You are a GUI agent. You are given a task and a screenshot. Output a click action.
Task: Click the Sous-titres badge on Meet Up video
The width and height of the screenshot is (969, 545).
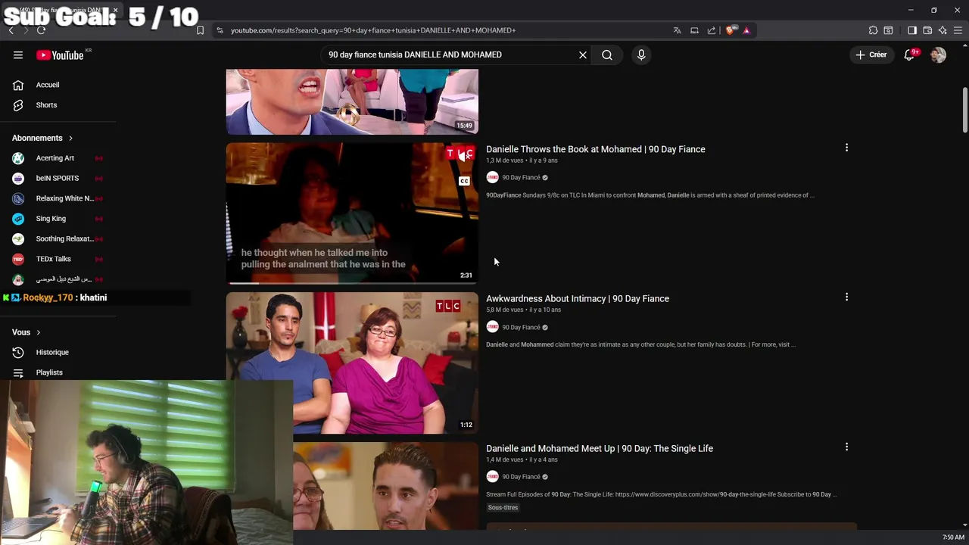point(503,508)
